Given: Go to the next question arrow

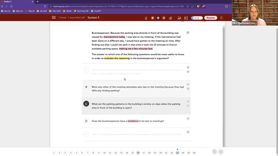Looking at the screenshot, I should tap(221, 151).
